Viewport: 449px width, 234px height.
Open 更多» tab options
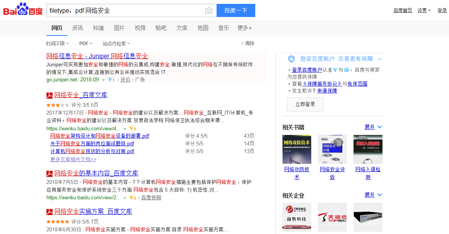pyautogui.click(x=244, y=28)
